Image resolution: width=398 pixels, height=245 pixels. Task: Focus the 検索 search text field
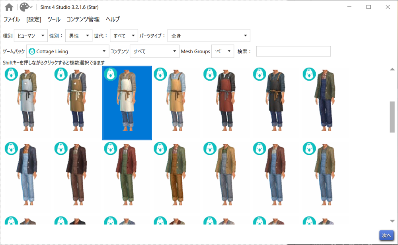click(293, 51)
